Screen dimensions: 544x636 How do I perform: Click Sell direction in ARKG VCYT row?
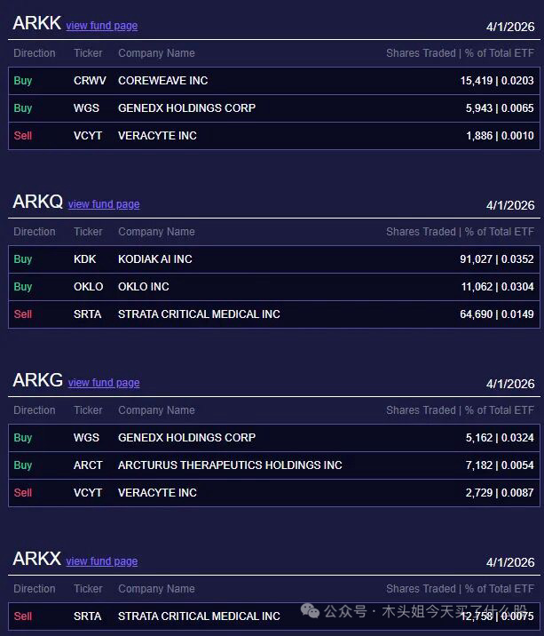23,493
